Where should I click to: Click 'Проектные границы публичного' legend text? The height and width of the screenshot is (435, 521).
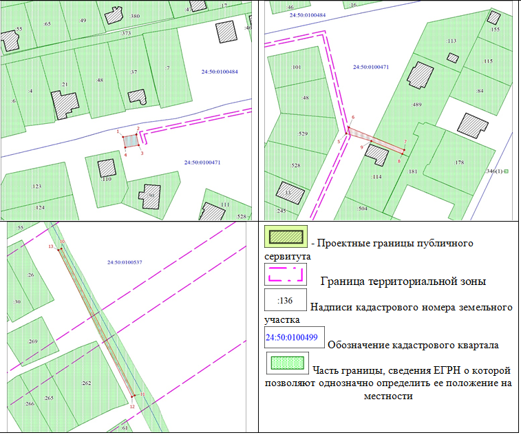tap(395, 243)
